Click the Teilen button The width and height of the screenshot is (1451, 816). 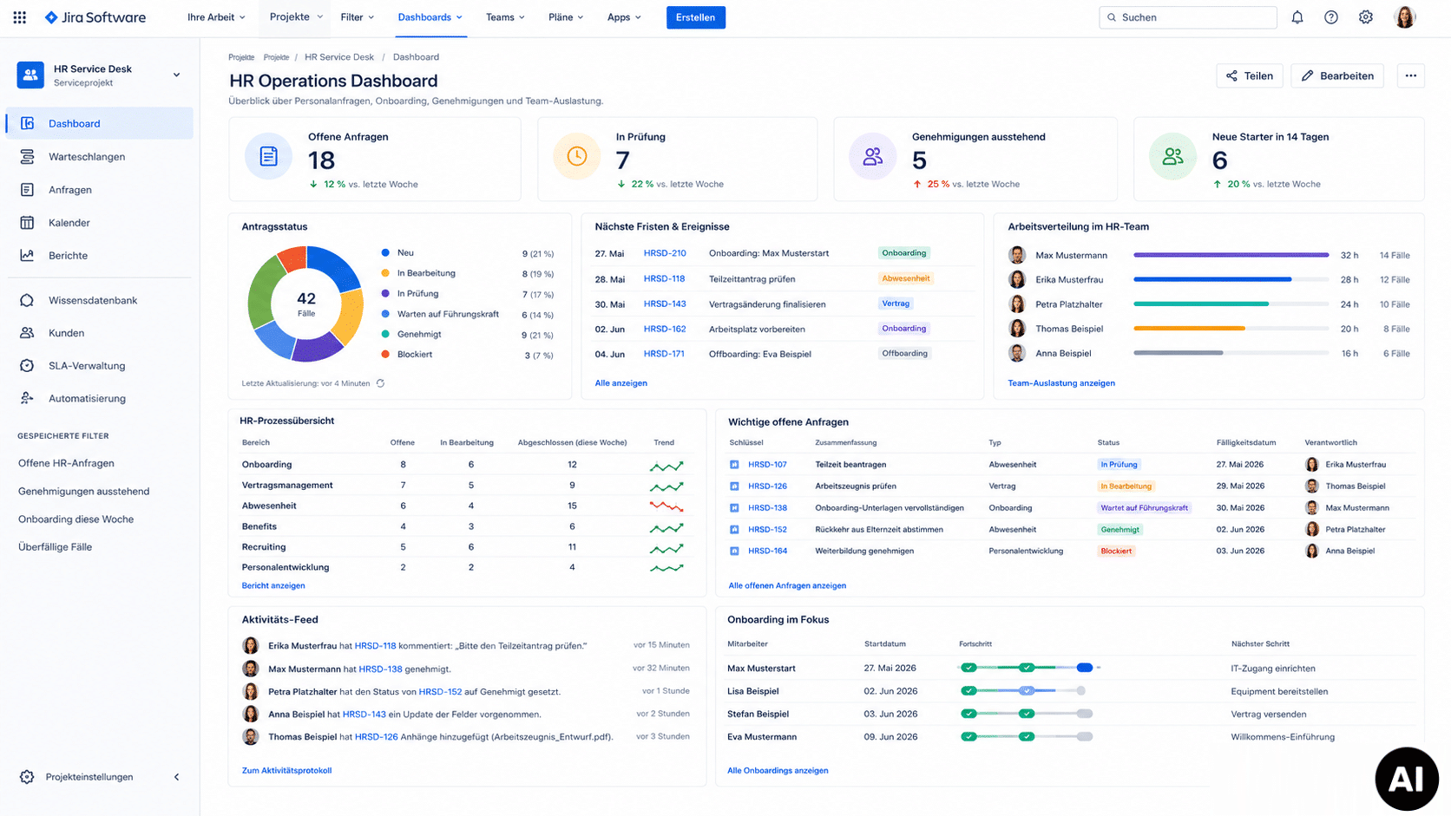point(1250,76)
